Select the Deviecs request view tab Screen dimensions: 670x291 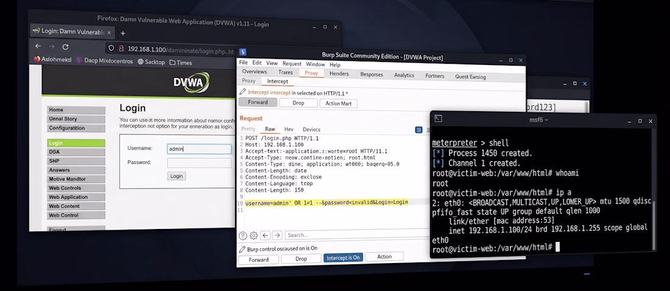click(x=311, y=129)
